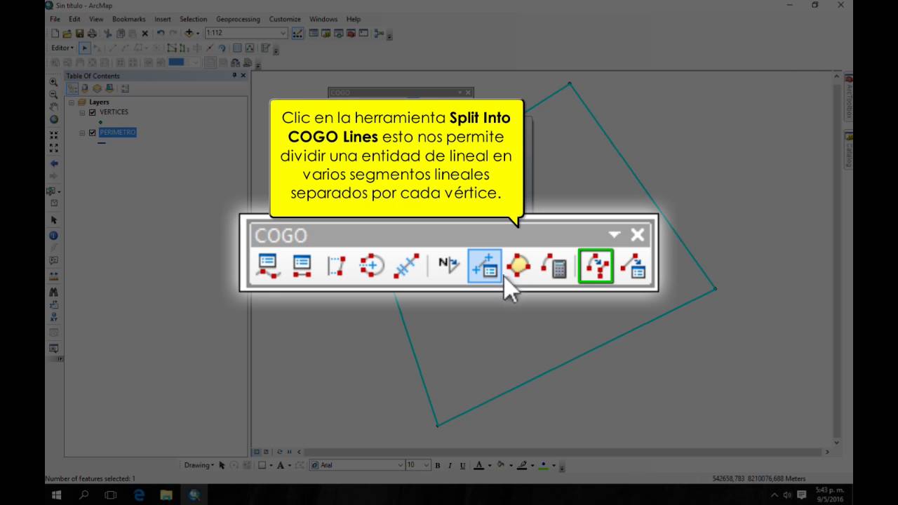Screen dimensions: 898x505
Task: Open the Geoprocessing menu
Action: click(238, 19)
